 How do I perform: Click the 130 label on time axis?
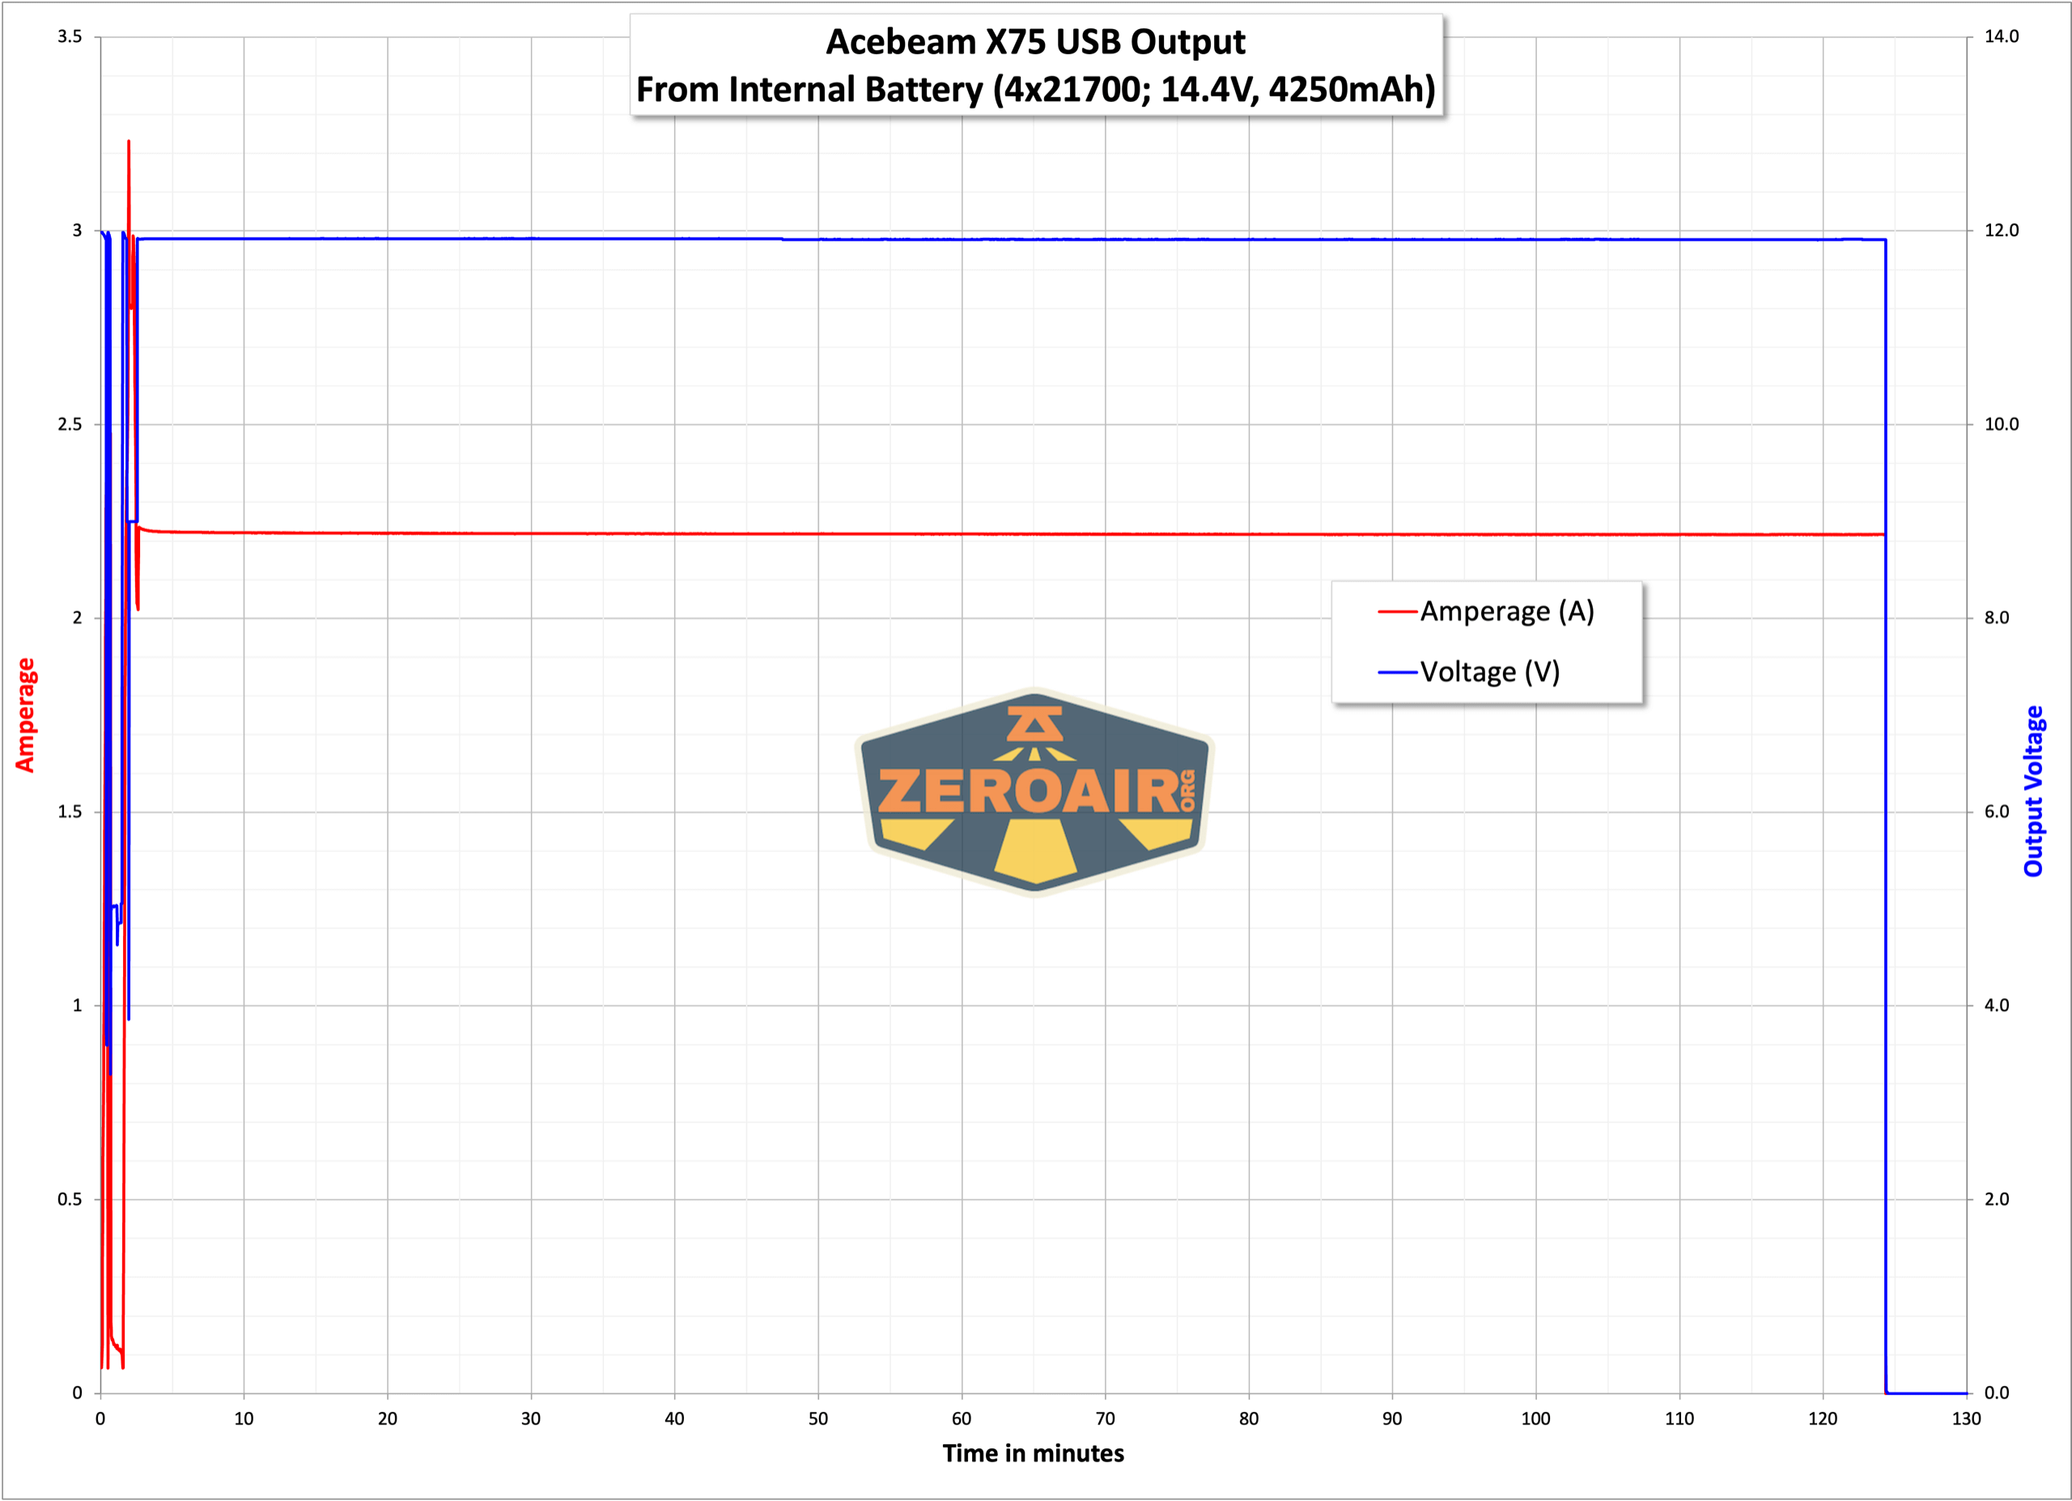[x=1966, y=1418]
